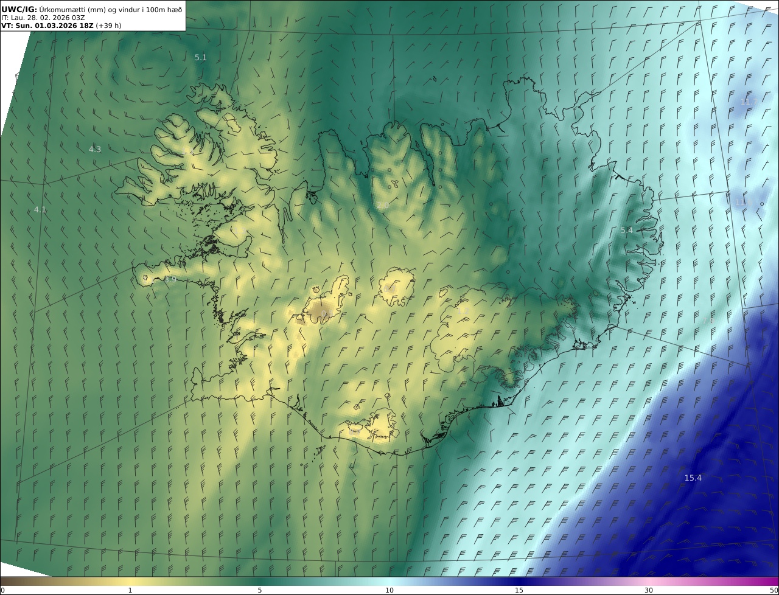
Task: Click the '5.4' value over the East Fjords
Action: tap(626, 230)
